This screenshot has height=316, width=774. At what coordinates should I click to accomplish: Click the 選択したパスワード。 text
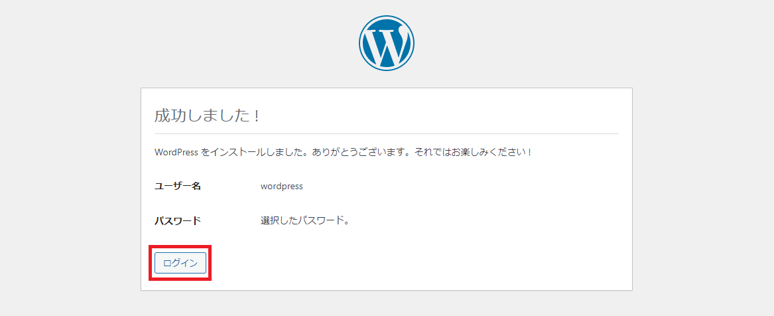[304, 221]
